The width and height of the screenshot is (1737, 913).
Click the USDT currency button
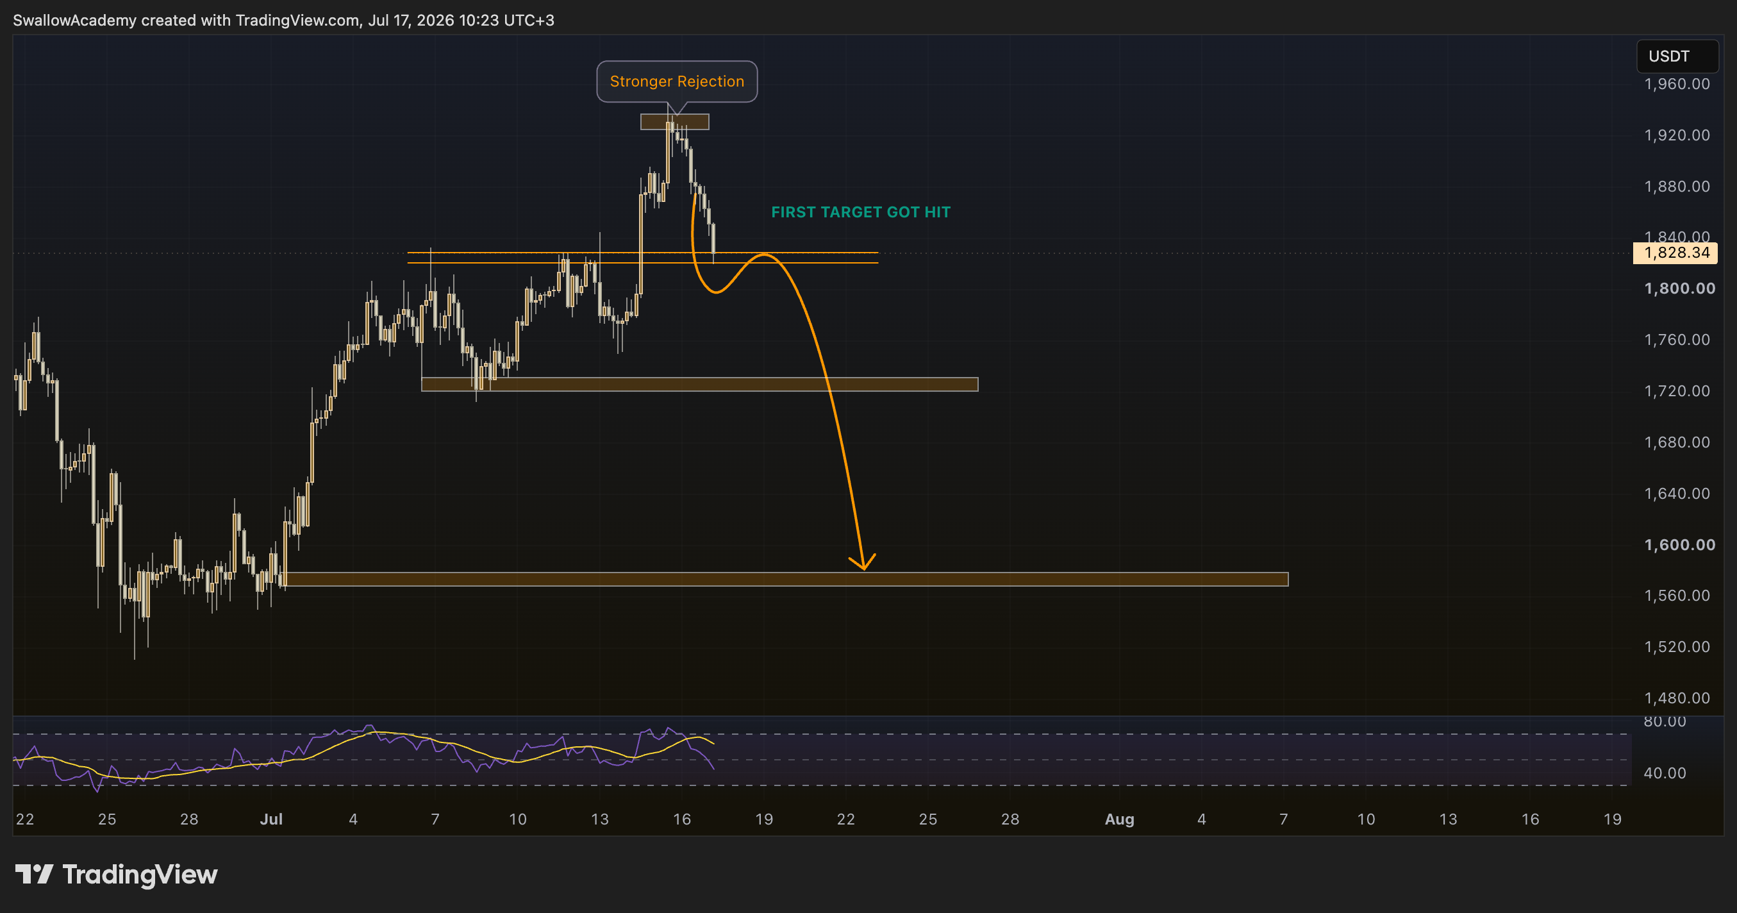point(1677,56)
